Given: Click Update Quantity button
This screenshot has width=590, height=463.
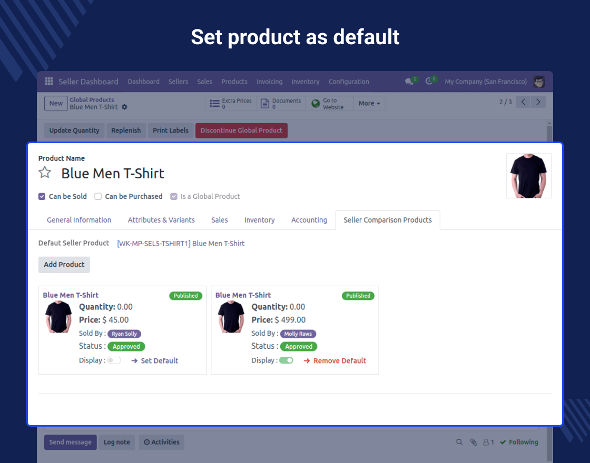Looking at the screenshot, I should pos(74,130).
